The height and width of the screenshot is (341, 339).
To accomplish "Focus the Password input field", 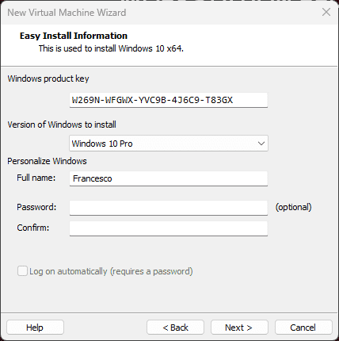I will pos(169,208).
